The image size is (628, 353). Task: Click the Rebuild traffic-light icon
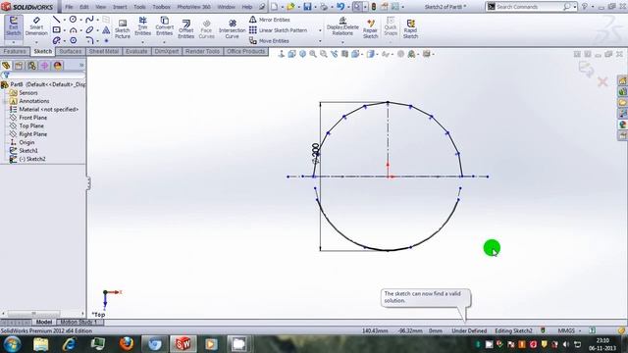click(x=373, y=7)
